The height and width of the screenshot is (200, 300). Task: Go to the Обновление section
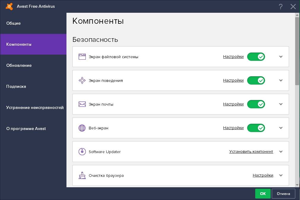coord(33,65)
